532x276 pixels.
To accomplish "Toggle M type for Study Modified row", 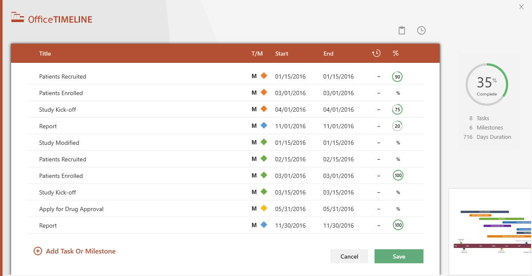I will (x=254, y=142).
